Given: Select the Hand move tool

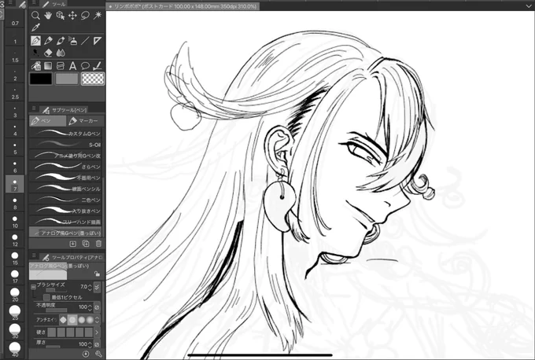Looking at the screenshot, I should pyautogui.click(x=48, y=16).
